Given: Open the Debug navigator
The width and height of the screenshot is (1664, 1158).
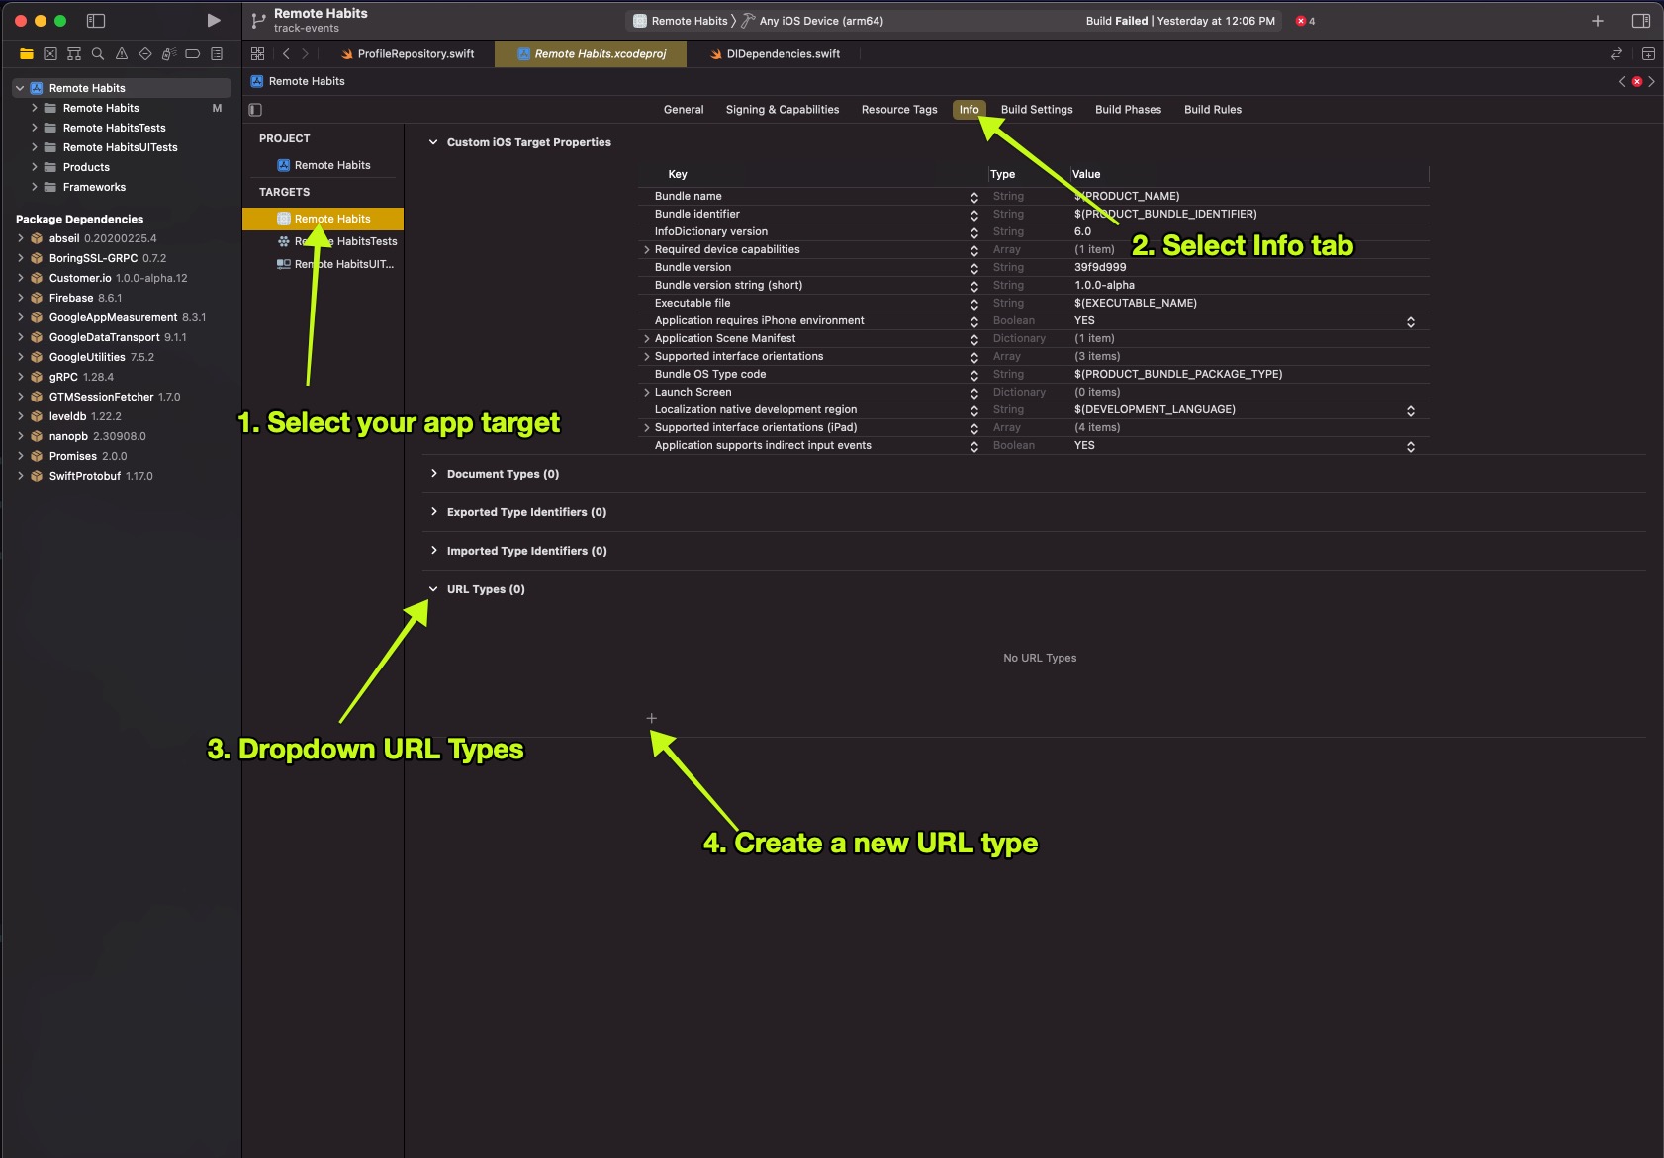Looking at the screenshot, I should pyautogui.click(x=169, y=54).
